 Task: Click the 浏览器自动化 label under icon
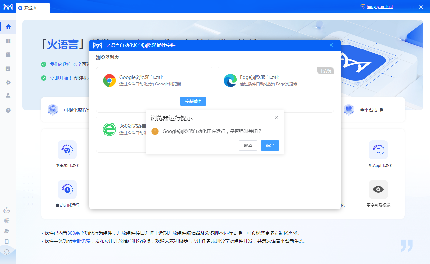coord(67,166)
